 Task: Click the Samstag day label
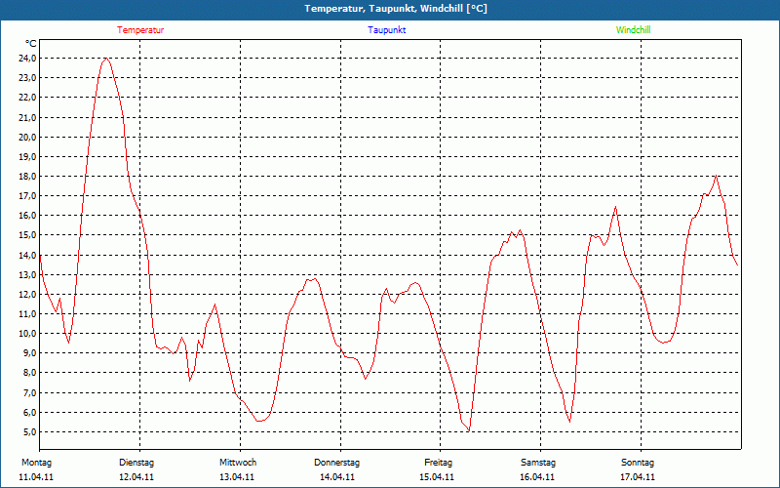[x=538, y=463]
